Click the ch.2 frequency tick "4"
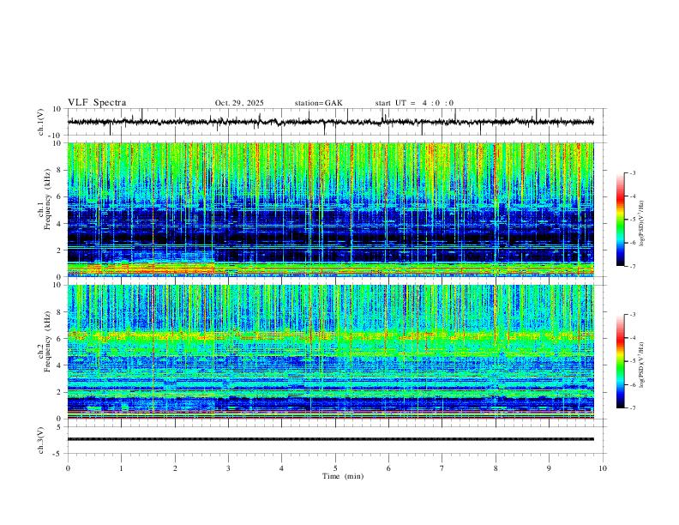Image resolution: width=679 pixels, height=525 pixels. (59, 365)
